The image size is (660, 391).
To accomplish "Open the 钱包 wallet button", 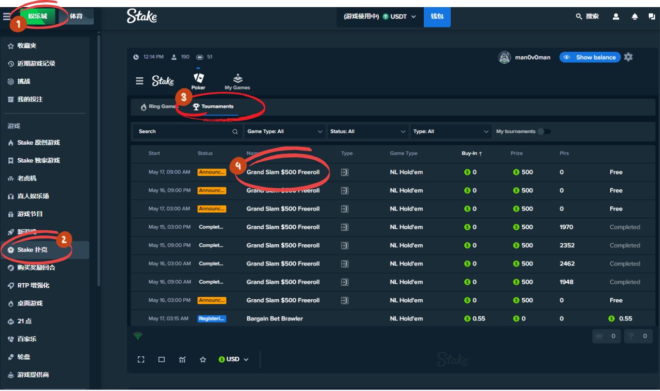I will point(437,16).
